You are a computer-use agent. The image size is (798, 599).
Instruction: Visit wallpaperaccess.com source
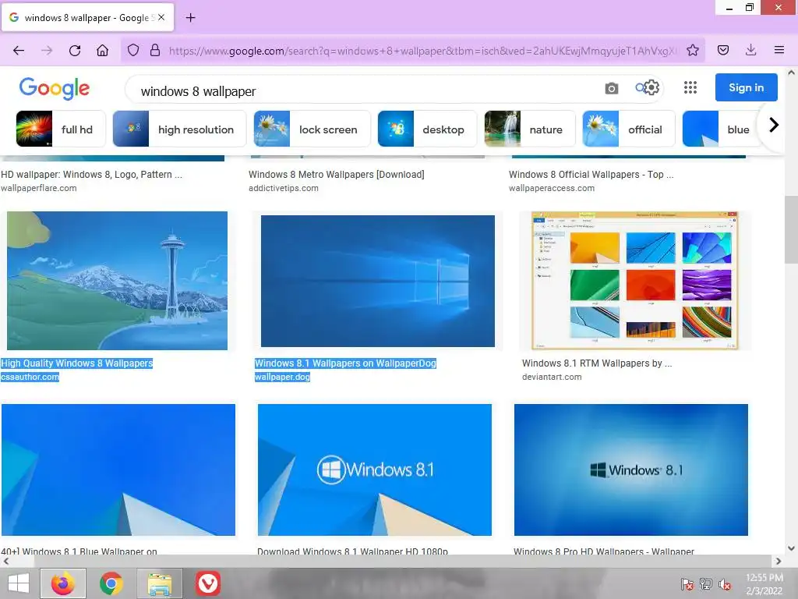tap(552, 188)
